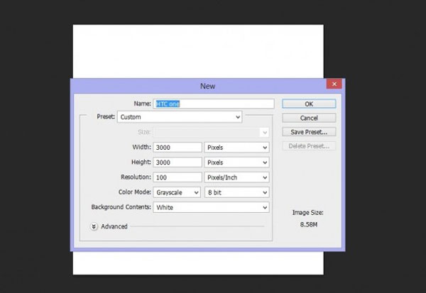Screen dimensions: 426x293
Task: Click the Height value field
Action: [177, 162]
